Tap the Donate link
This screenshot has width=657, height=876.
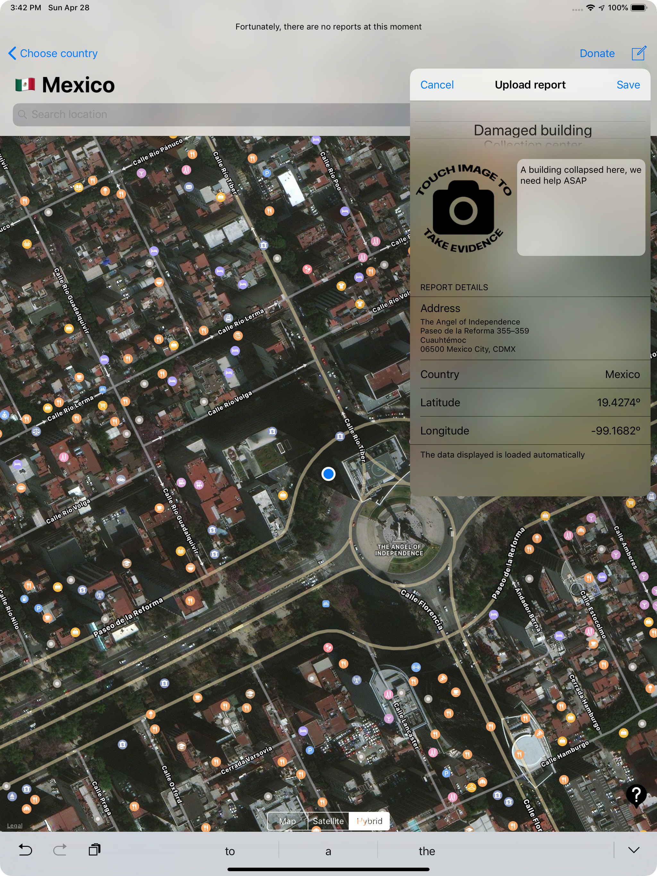coord(597,54)
